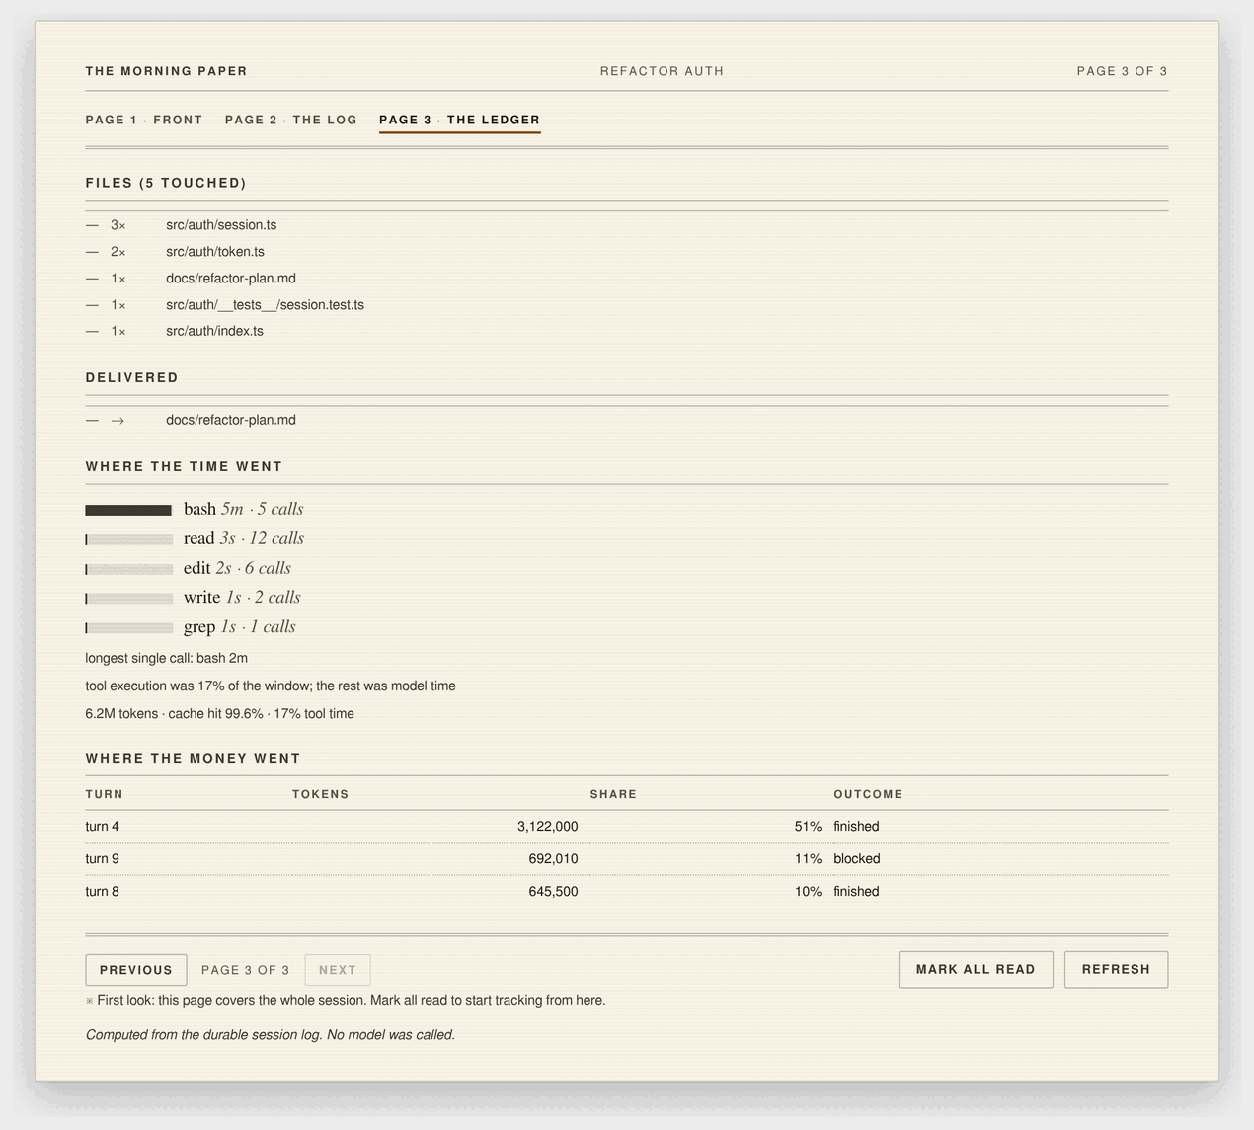Click the delivered docs/refactor-plan.md entry
Image resolution: width=1254 pixels, height=1130 pixels.
(231, 420)
